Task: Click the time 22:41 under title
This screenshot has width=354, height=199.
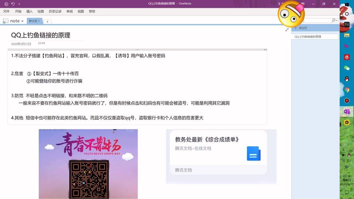Action: click(x=41, y=43)
